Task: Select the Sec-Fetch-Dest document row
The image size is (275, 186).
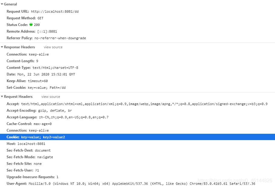Action: click(x=137, y=150)
